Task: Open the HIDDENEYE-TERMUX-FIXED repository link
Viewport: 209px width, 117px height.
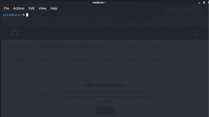Action: click(73, 47)
